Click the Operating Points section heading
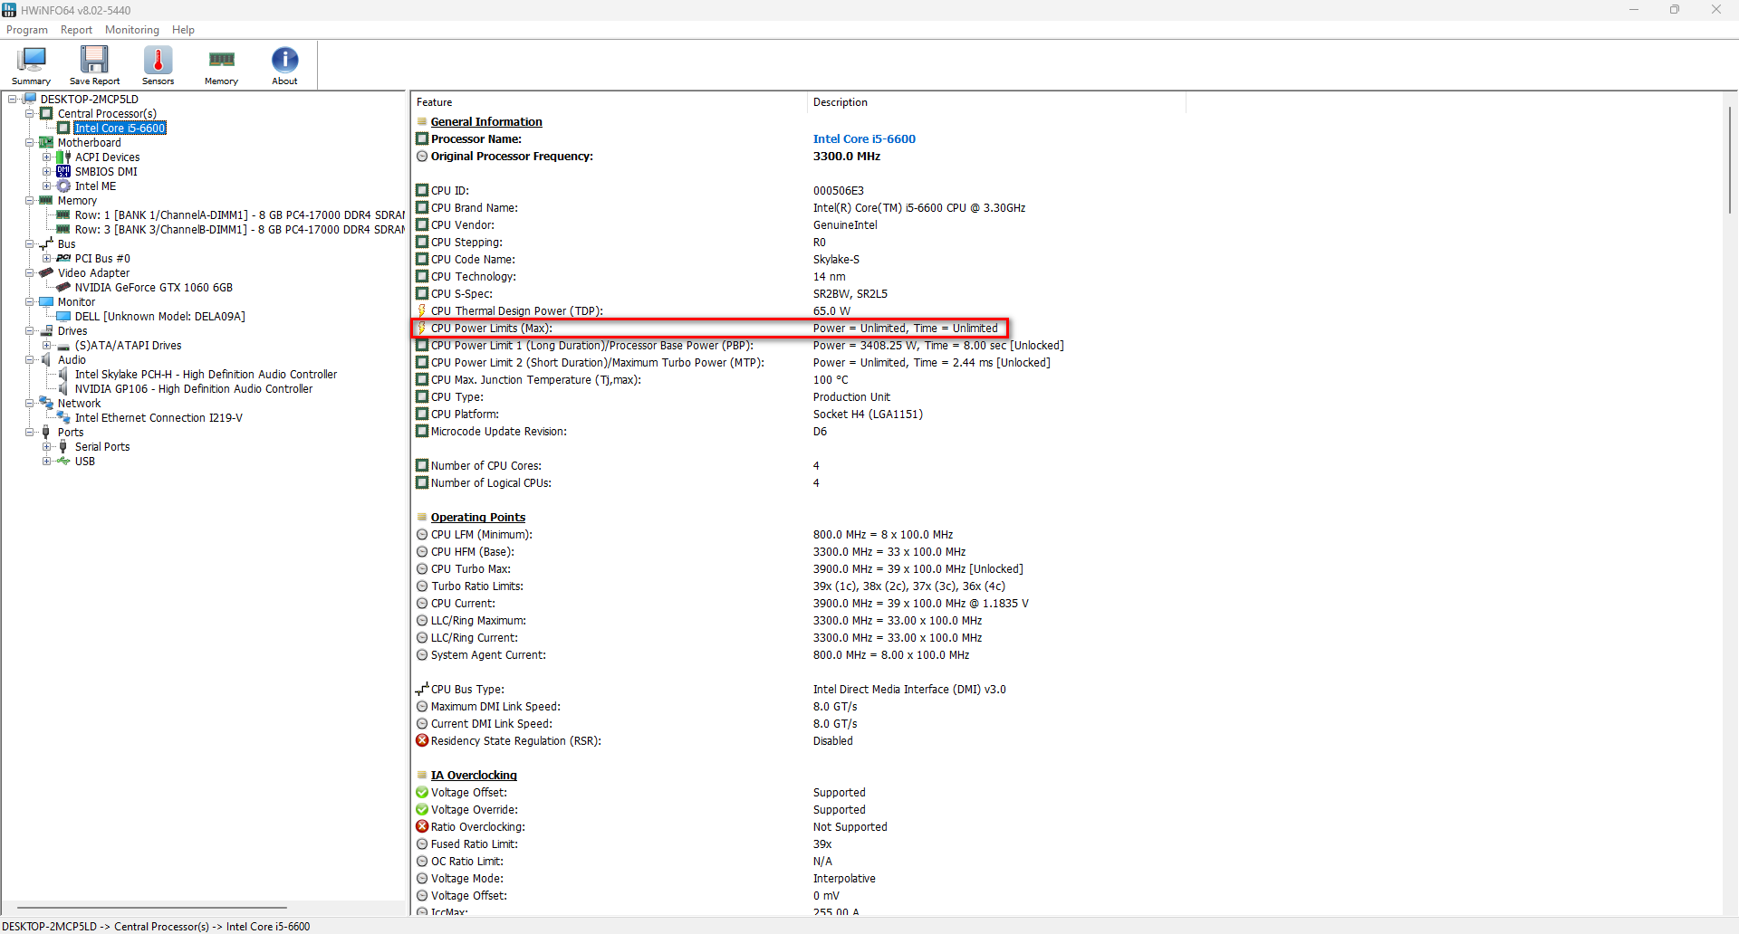This screenshot has height=934, width=1739. 478,517
